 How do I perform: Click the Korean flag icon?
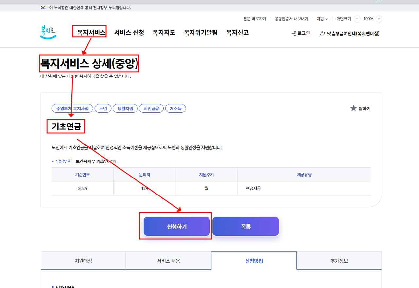point(43,8)
